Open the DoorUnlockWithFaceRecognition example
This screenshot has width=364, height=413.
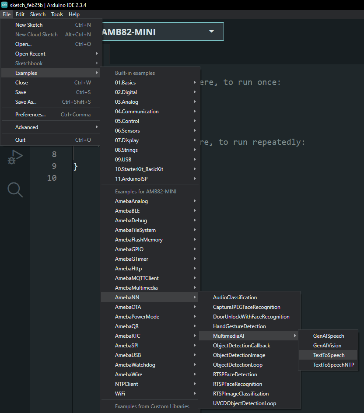(249, 317)
